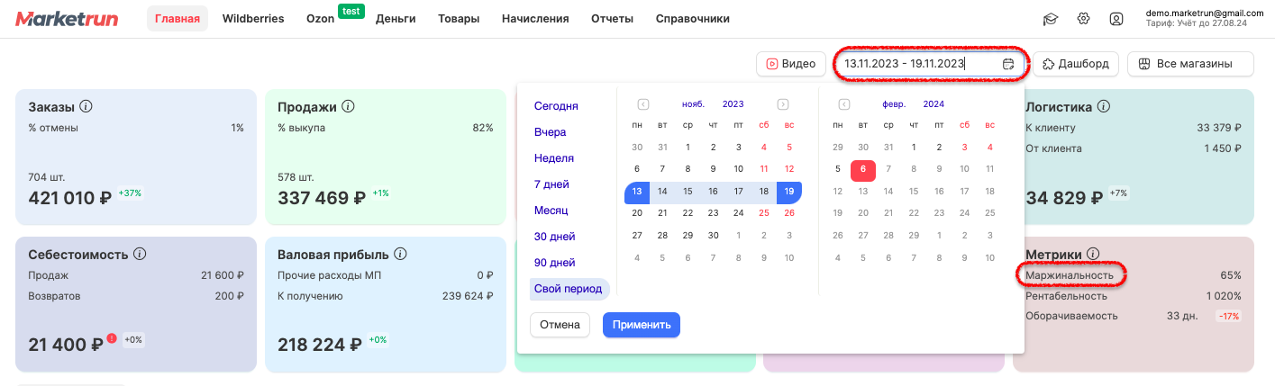1275x386 pixels.
Task: Click the calendar icon in date field
Action: 1008,64
